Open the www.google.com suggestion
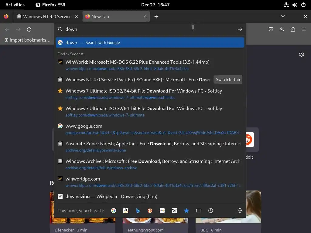This screenshot has height=233, width=311. click(x=150, y=129)
